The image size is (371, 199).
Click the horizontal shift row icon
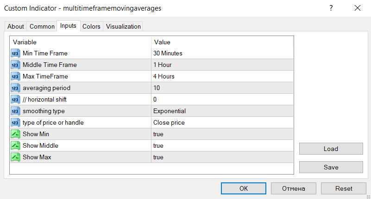15,100
